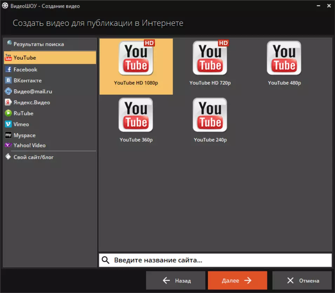Screen dimensions: 335x293
Task: Proceed with the Далее button
Action: [x=237, y=280]
